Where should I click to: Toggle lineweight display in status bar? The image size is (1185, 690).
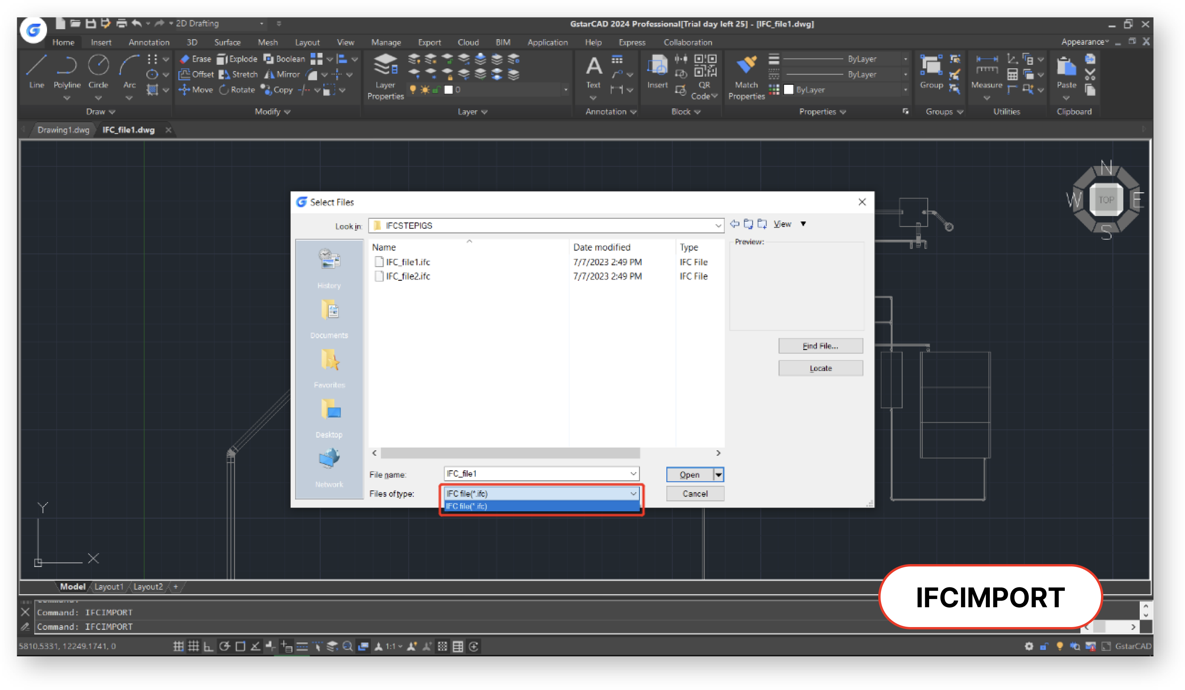tap(302, 646)
